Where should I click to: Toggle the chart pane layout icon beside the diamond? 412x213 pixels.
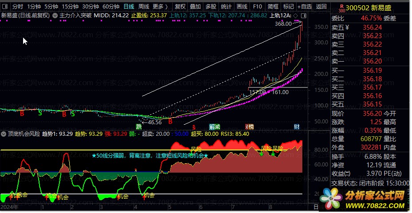coord(304,16)
